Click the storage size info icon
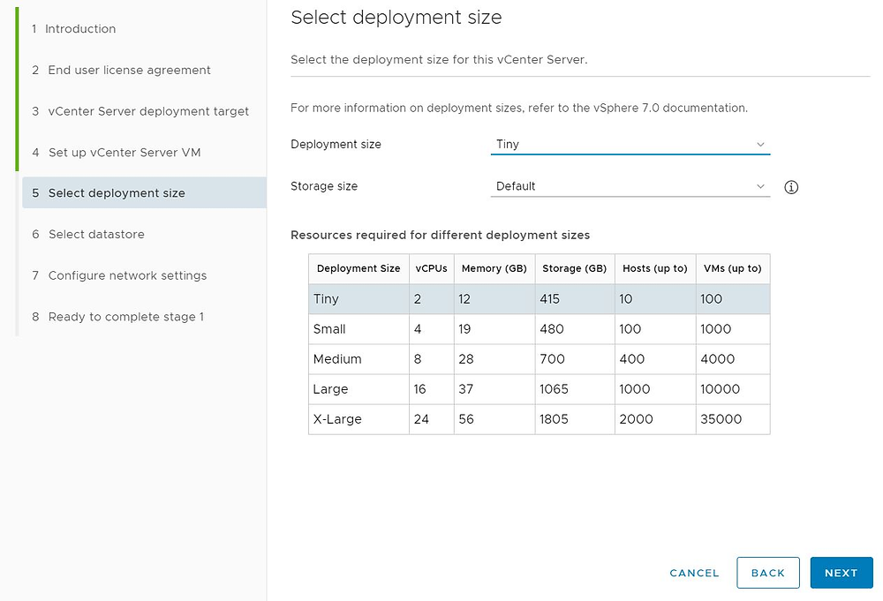 point(790,187)
